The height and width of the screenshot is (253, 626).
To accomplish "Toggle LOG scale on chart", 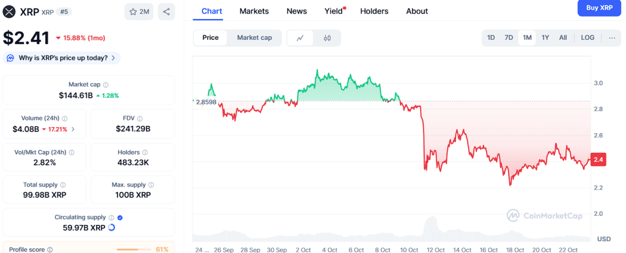I will (587, 38).
